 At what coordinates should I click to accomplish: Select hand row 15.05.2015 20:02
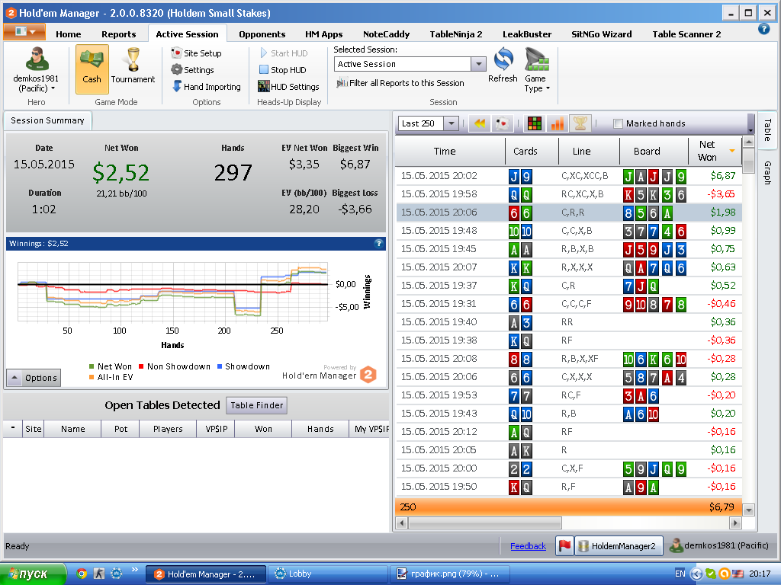tap(569, 176)
